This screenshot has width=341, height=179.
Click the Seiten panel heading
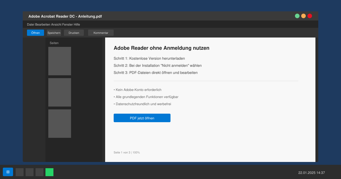click(x=54, y=43)
